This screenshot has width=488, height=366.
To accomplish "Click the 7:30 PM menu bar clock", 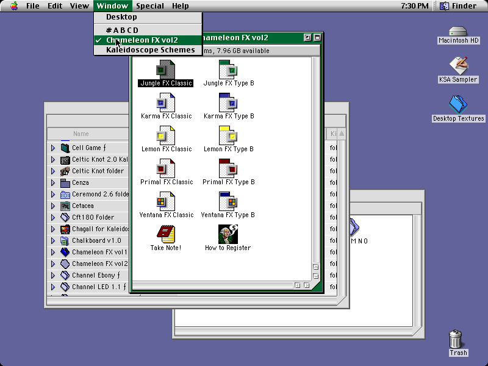I will (x=415, y=5).
